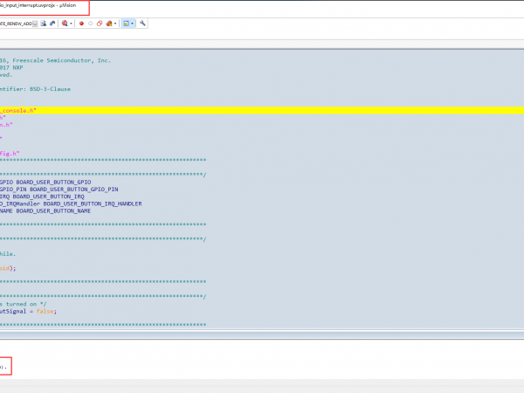Start the debug session via magnifier icon
Image resolution: width=524 pixels, height=393 pixels.
[x=65, y=24]
